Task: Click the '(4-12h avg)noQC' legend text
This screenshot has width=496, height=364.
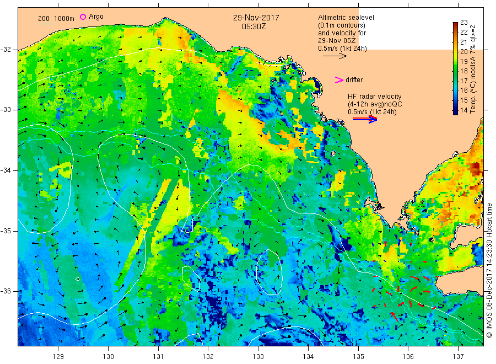Action: (375, 104)
